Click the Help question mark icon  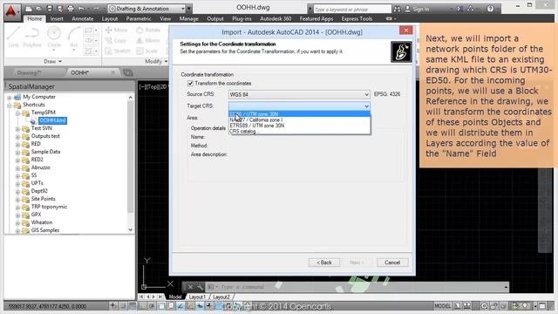490,9
